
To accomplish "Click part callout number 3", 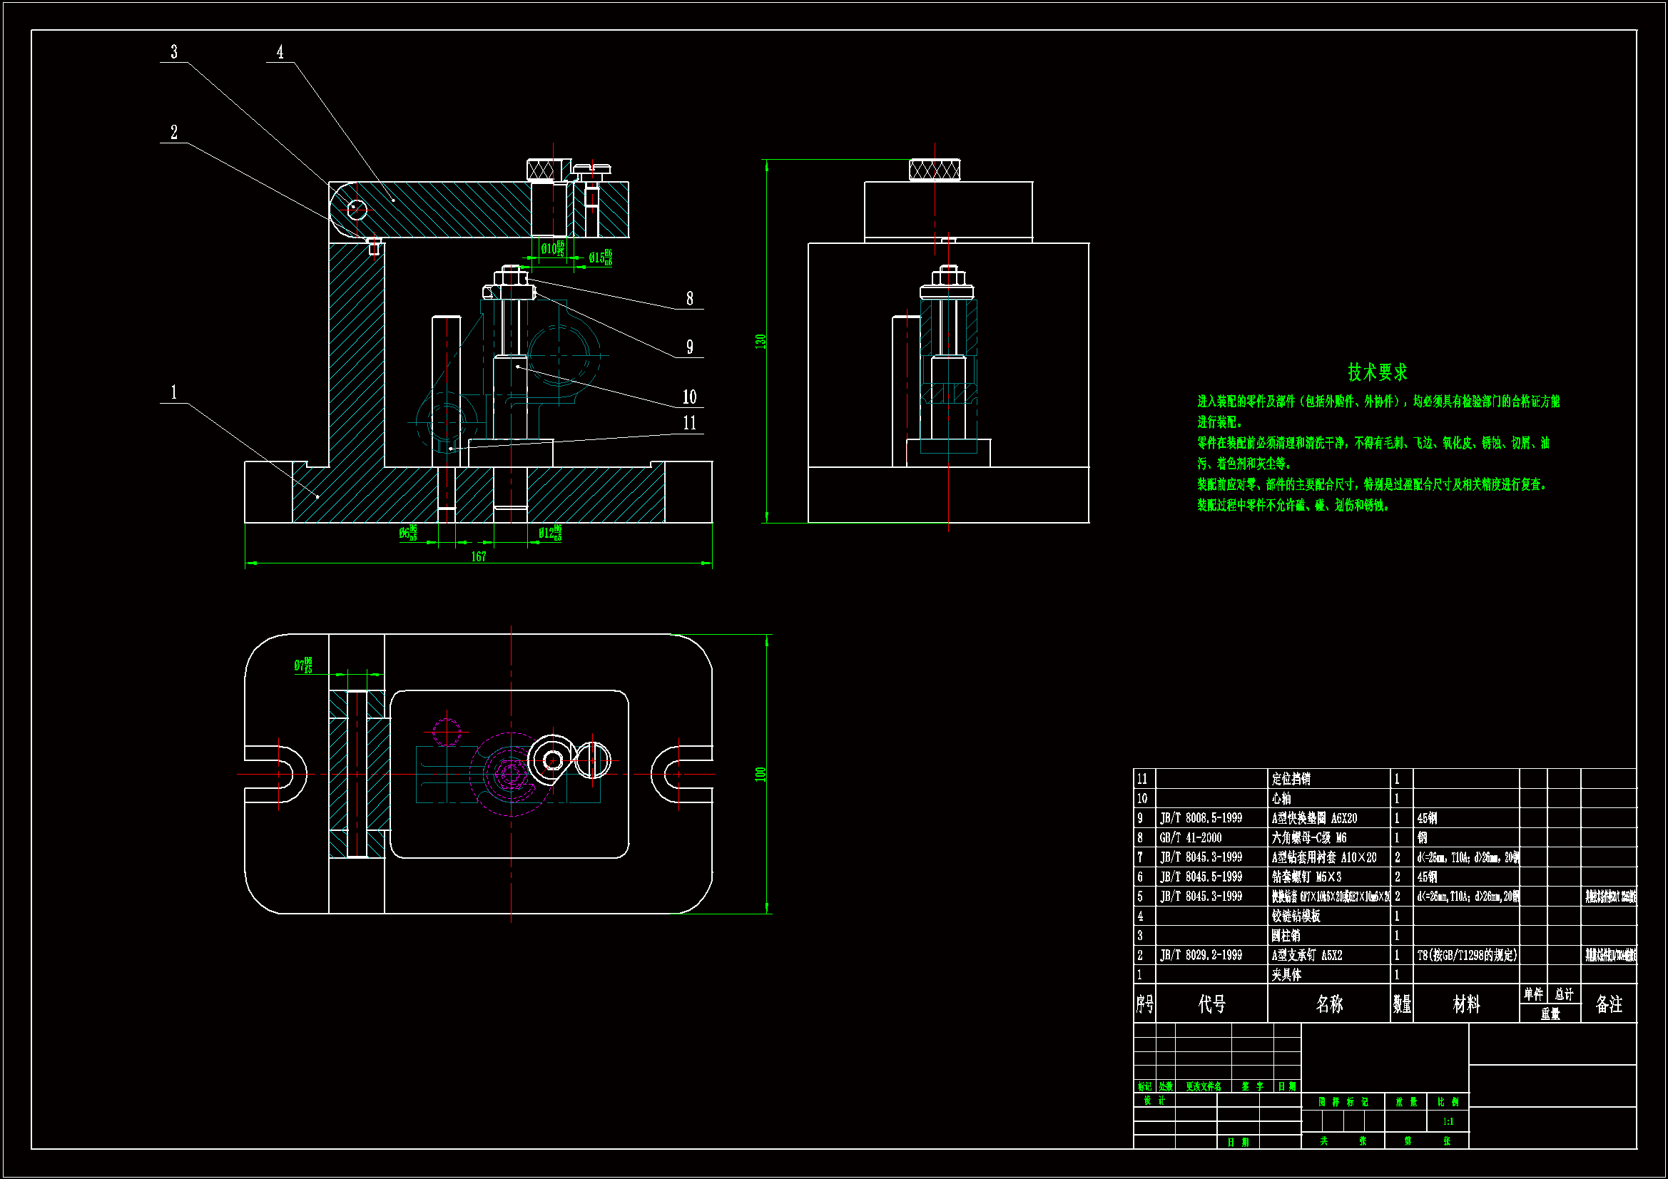I will click(x=174, y=52).
